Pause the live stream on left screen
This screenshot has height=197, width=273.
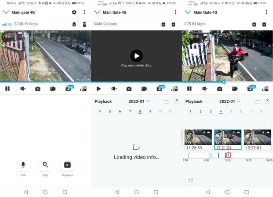[x=8, y=89]
